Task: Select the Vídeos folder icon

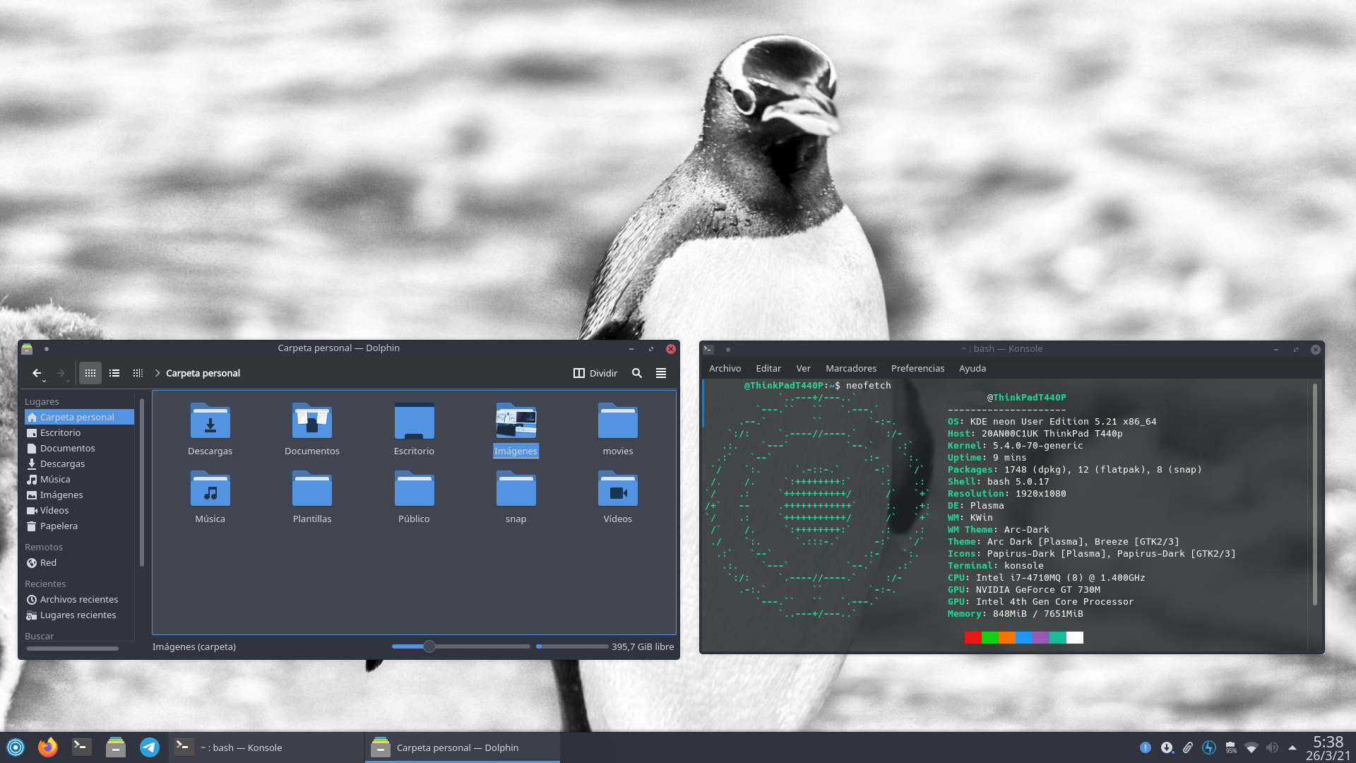Action: click(617, 489)
